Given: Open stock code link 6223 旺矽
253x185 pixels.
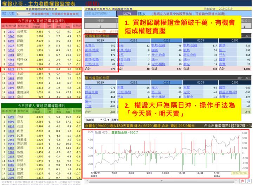Looking at the screenshot, I should 11,161.
